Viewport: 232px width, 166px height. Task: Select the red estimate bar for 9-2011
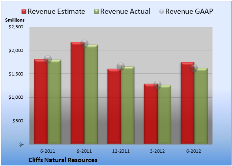tap(77, 93)
